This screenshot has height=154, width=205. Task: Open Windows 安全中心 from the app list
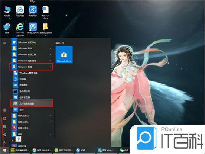[32, 42]
